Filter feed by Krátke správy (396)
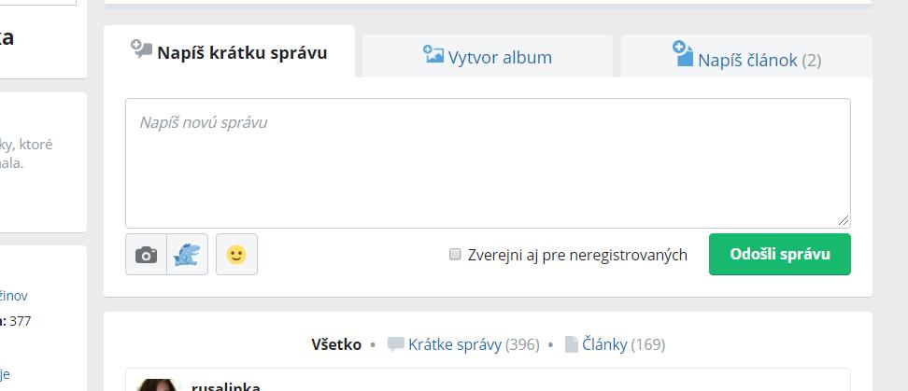This screenshot has width=908, height=391. (474, 344)
